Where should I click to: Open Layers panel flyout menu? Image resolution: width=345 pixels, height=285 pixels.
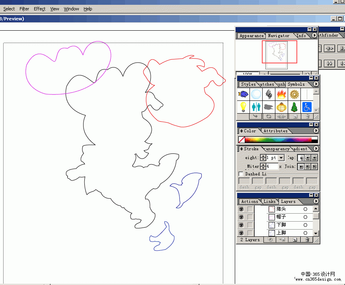click(316, 201)
